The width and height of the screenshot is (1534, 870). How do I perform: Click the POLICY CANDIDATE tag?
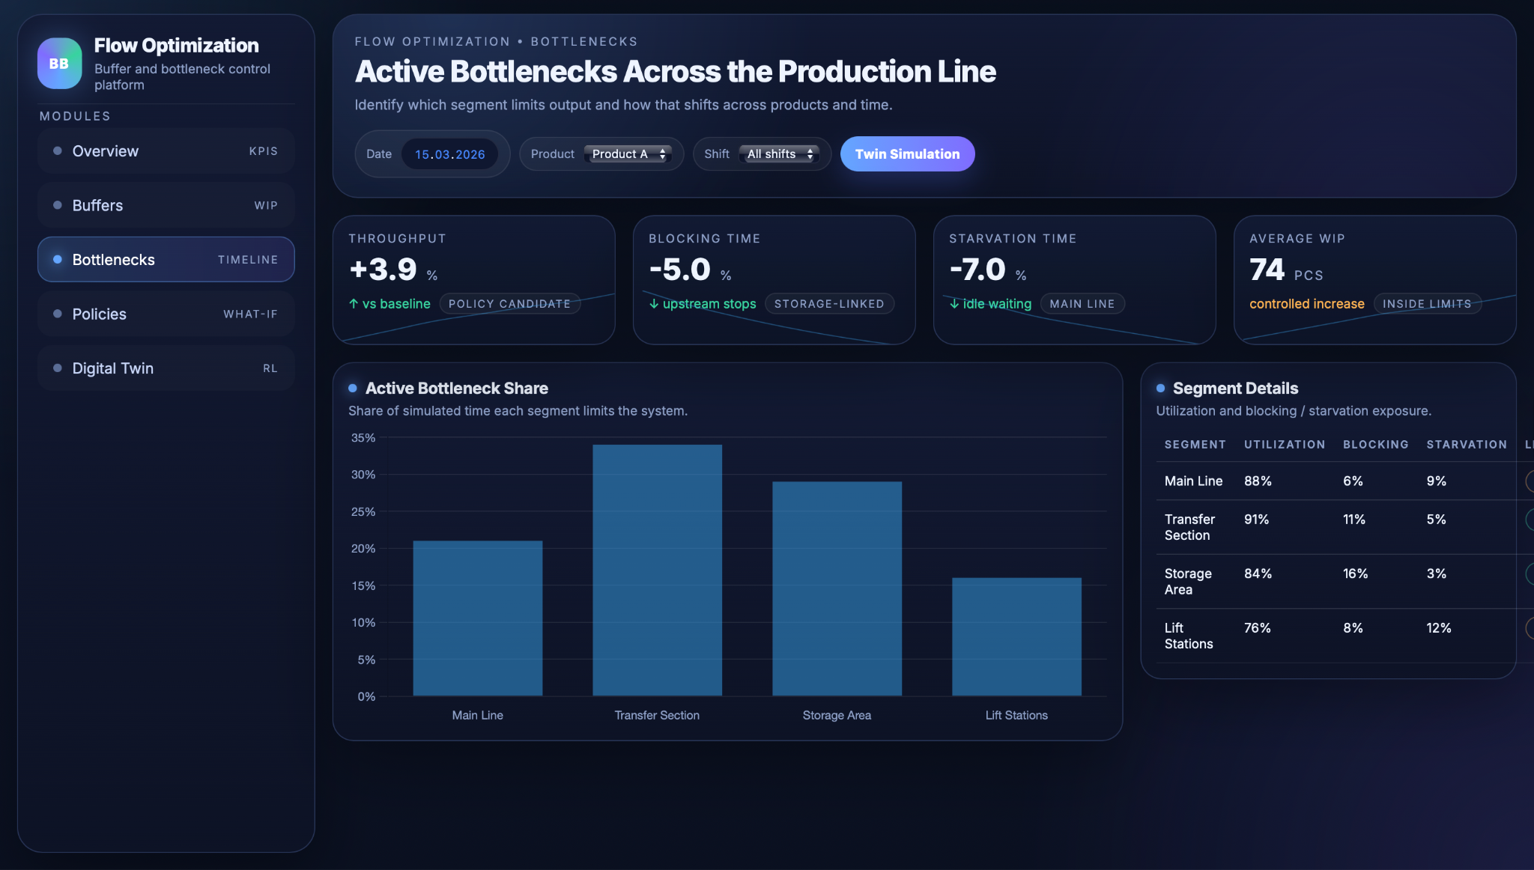509,304
